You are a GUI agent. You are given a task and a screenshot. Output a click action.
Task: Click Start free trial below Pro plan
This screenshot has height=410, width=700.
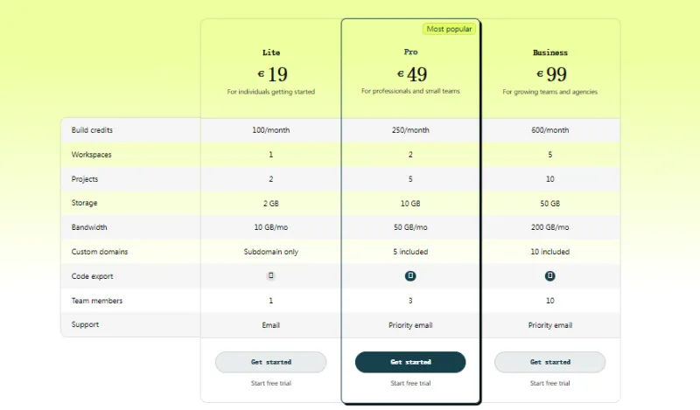(x=410, y=383)
